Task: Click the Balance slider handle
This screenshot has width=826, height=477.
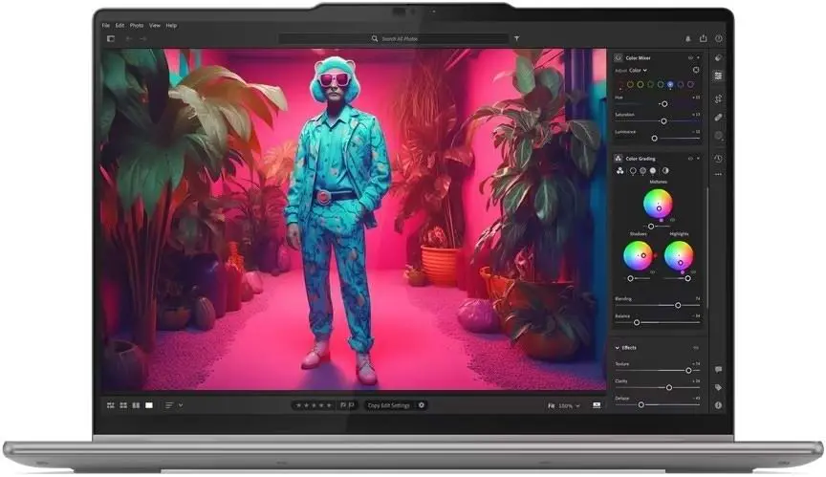Action: (x=637, y=322)
